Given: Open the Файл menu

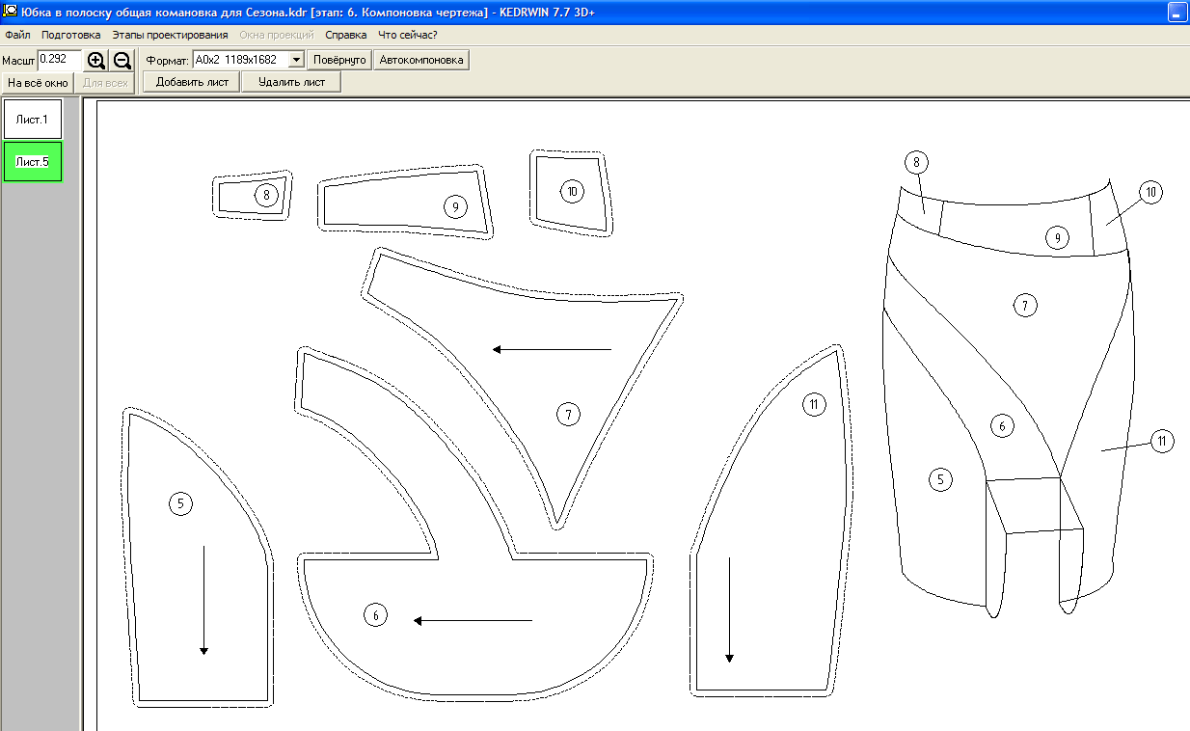Looking at the screenshot, I should coord(17,35).
